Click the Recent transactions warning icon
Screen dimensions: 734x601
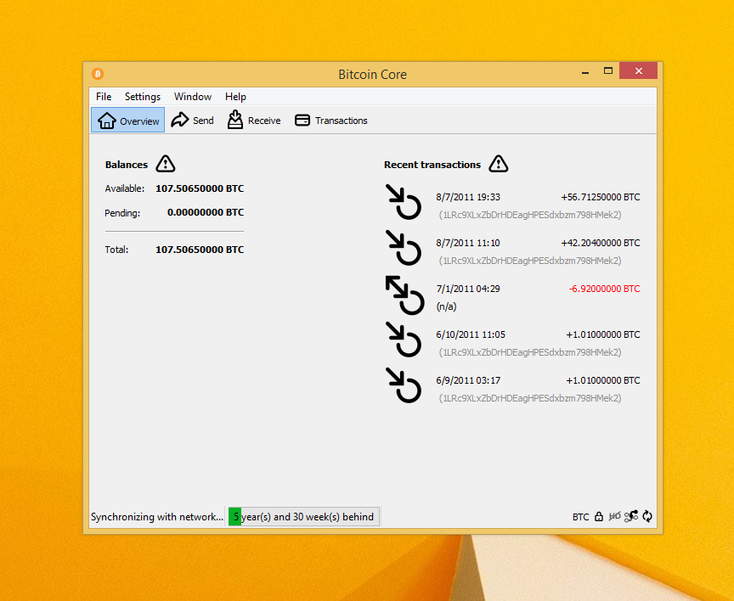click(499, 164)
